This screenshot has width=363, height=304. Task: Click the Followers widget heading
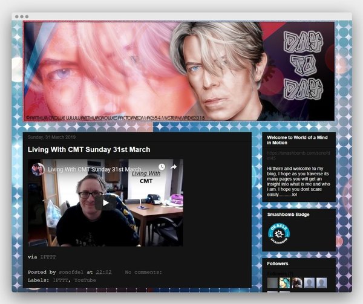tap(277, 264)
